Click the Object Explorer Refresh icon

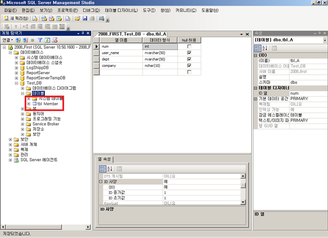47,40
